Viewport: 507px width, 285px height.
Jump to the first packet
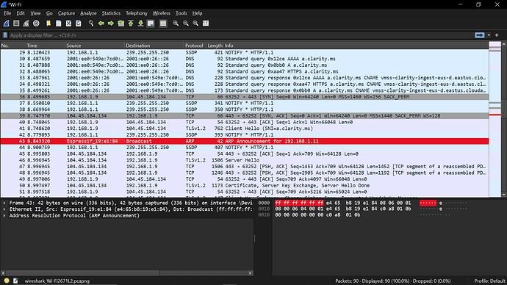tap(131, 24)
